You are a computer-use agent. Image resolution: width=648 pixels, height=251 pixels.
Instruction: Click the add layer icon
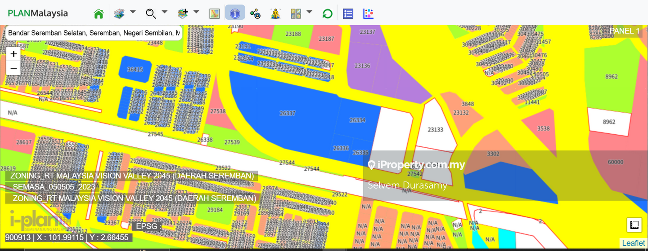[183, 13]
